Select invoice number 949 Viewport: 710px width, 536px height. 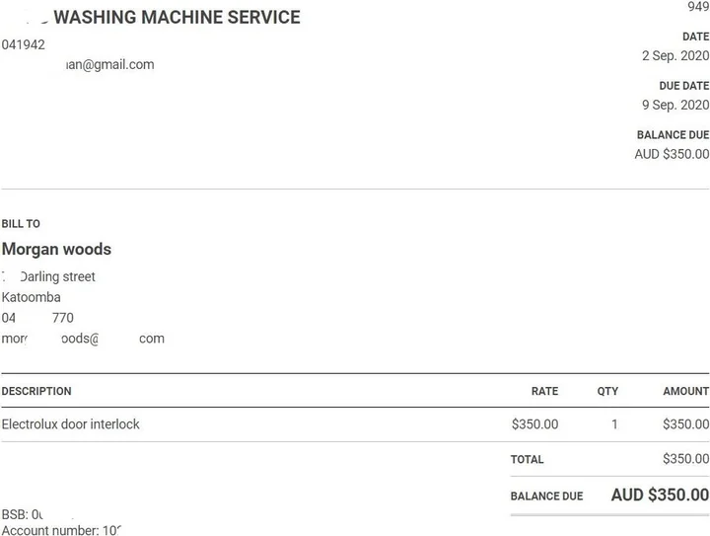click(x=697, y=7)
